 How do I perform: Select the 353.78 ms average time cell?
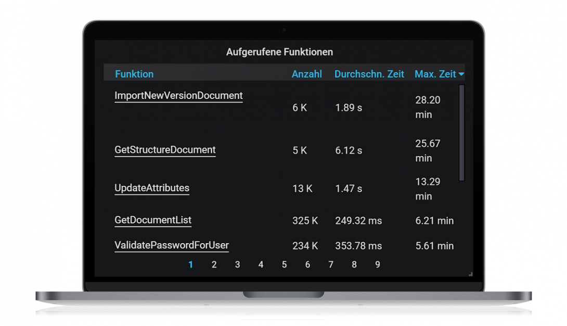tap(358, 246)
